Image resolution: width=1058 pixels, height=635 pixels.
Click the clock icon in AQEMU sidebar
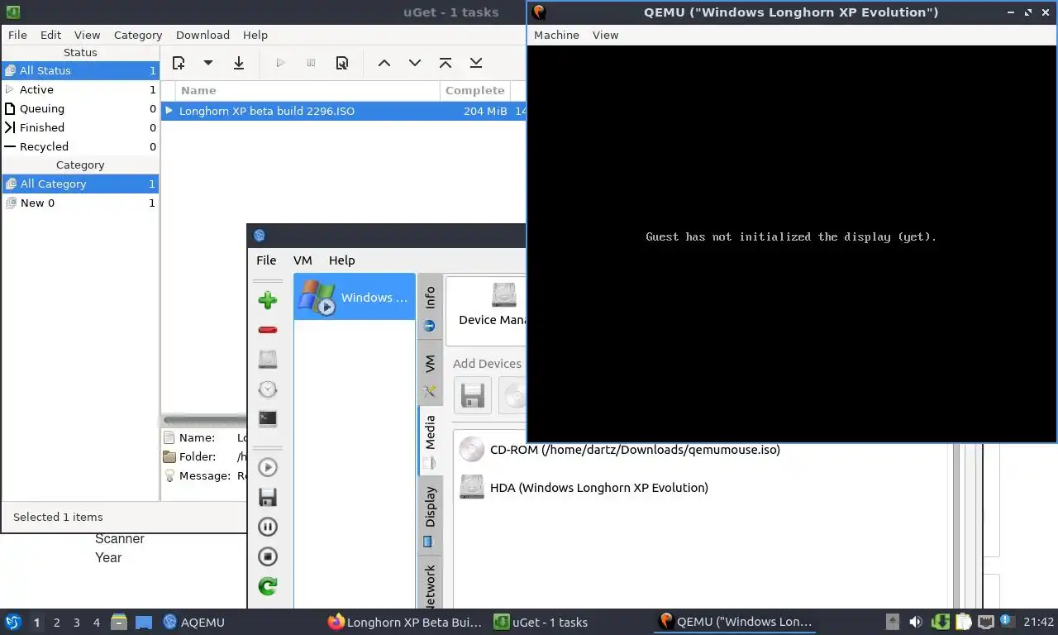coord(267,389)
